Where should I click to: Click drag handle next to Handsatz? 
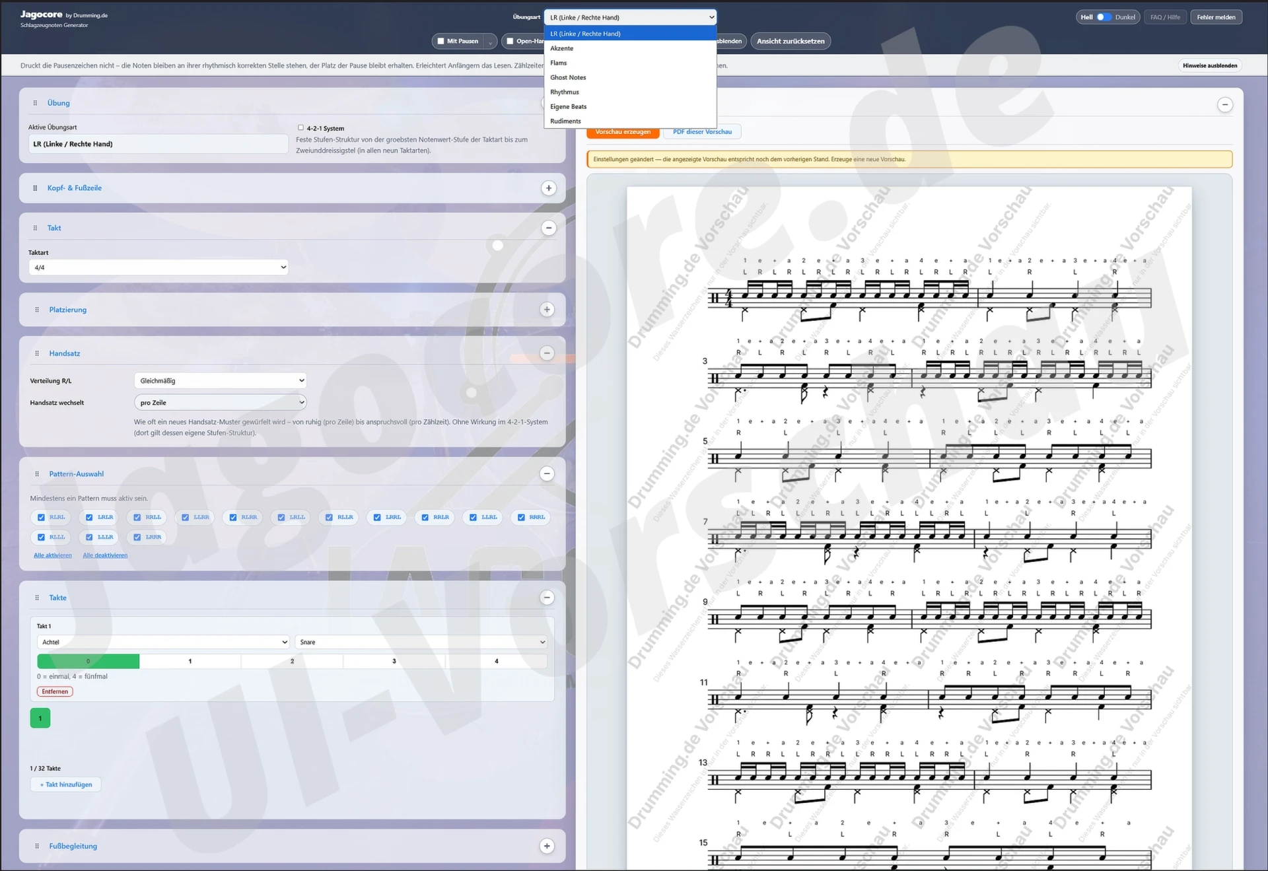[37, 353]
